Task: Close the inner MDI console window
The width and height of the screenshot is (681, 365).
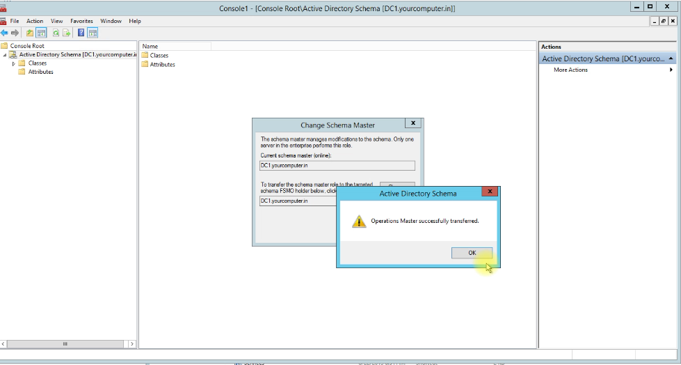Action: [x=672, y=21]
